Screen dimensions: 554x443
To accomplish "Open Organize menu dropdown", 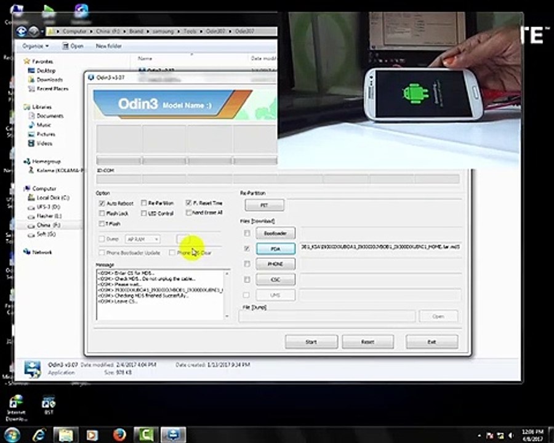I will click(x=35, y=46).
